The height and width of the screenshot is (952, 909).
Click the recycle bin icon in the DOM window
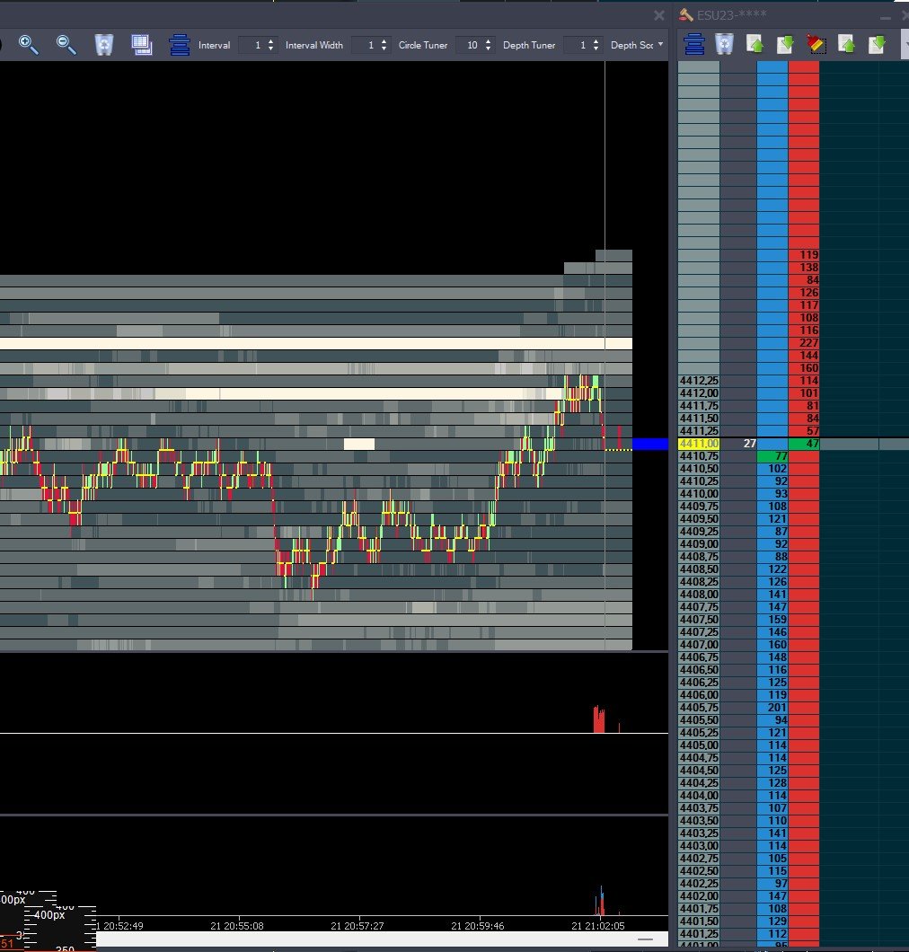click(724, 43)
